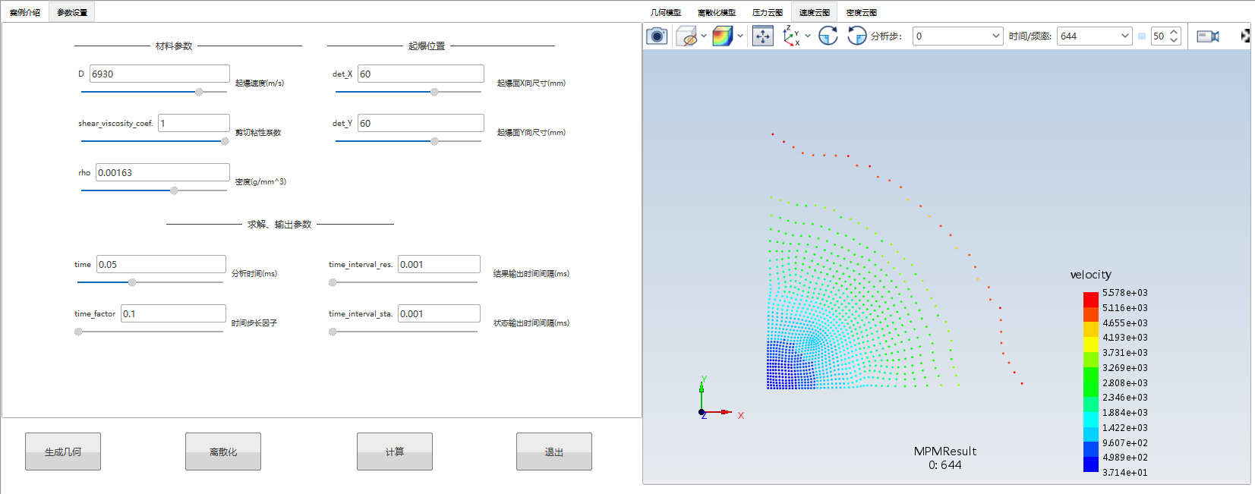Open the 几何模型 tab

[x=666, y=12]
